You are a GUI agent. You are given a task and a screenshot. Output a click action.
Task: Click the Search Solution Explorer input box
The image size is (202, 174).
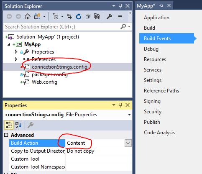pyautogui.click(x=62, y=27)
